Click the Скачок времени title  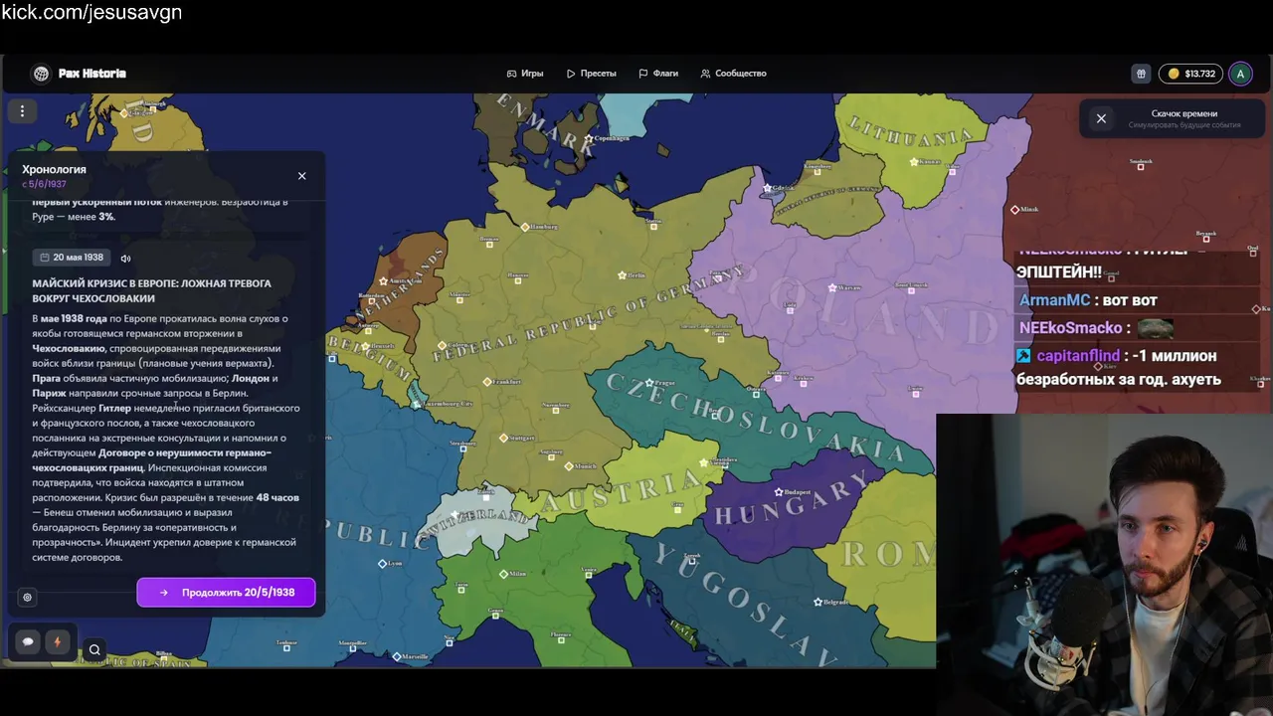pyautogui.click(x=1184, y=113)
